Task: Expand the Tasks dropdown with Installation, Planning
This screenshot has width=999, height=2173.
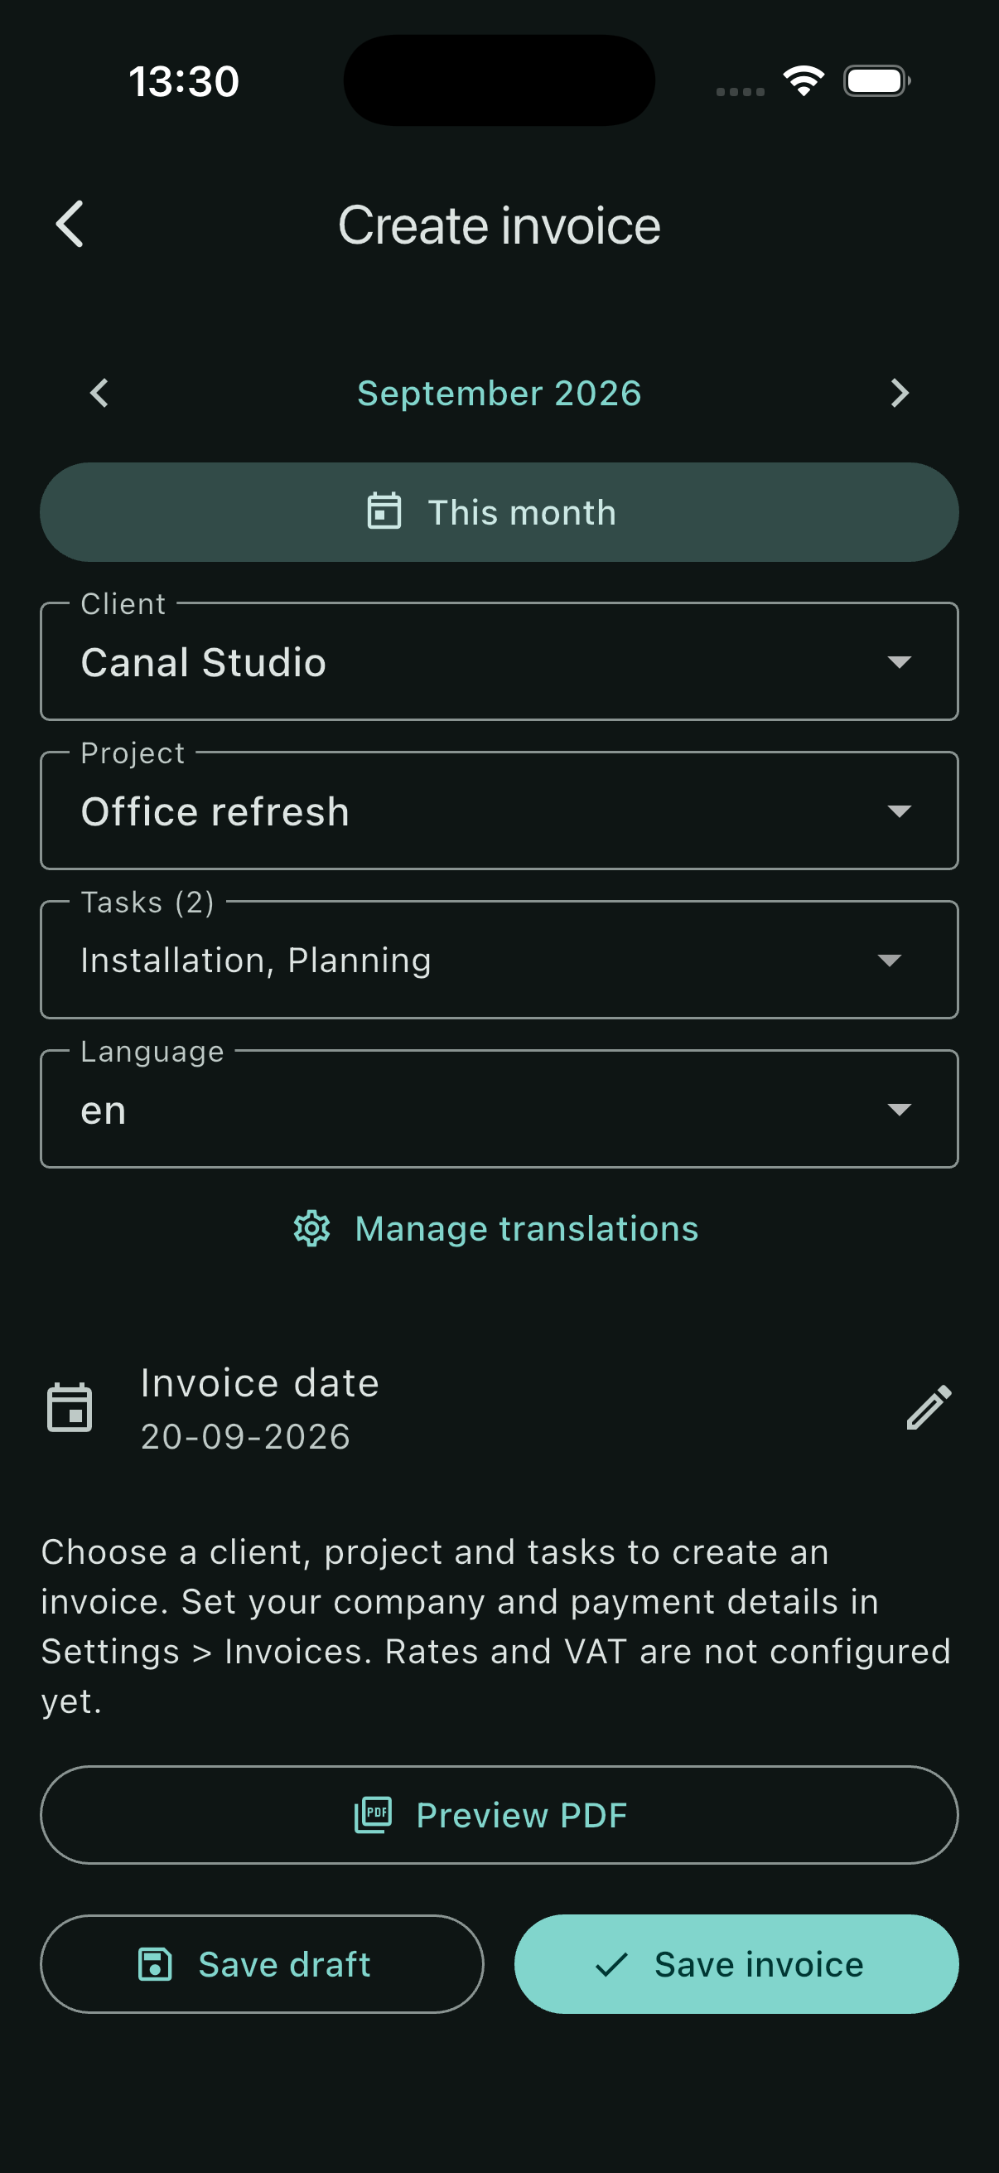Action: pyautogui.click(x=499, y=960)
